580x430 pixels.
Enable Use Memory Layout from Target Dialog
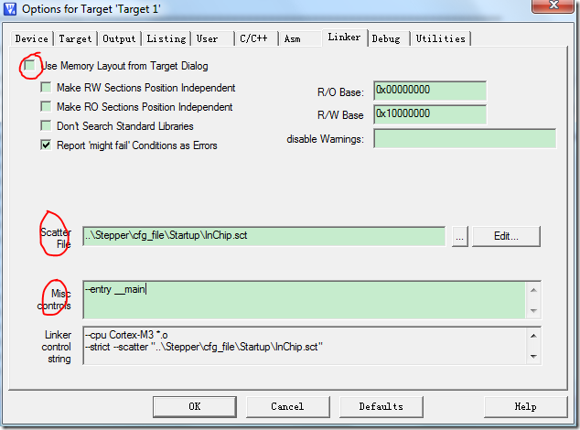pos(29,66)
